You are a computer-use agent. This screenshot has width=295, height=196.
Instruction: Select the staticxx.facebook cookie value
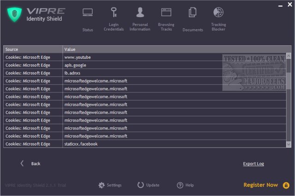pos(81,144)
